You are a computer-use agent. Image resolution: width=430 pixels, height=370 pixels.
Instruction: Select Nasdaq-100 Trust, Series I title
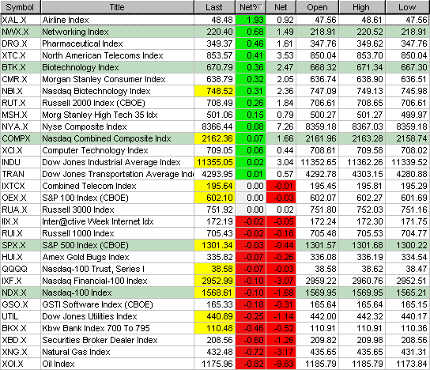coord(93,269)
